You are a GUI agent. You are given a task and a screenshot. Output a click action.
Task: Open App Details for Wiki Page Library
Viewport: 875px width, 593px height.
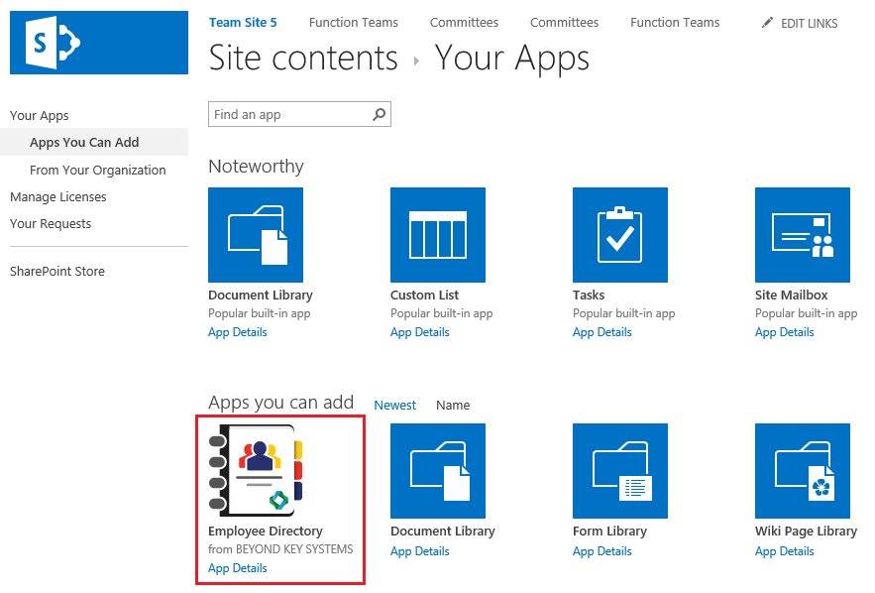pos(784,551)
